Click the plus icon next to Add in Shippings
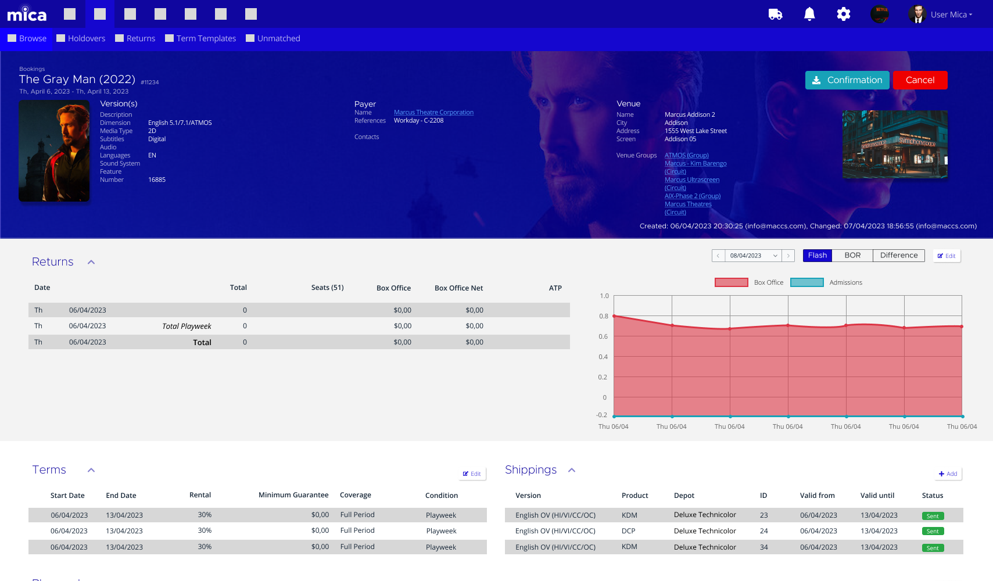Screen dimensions: 993x581 (941, 474)
